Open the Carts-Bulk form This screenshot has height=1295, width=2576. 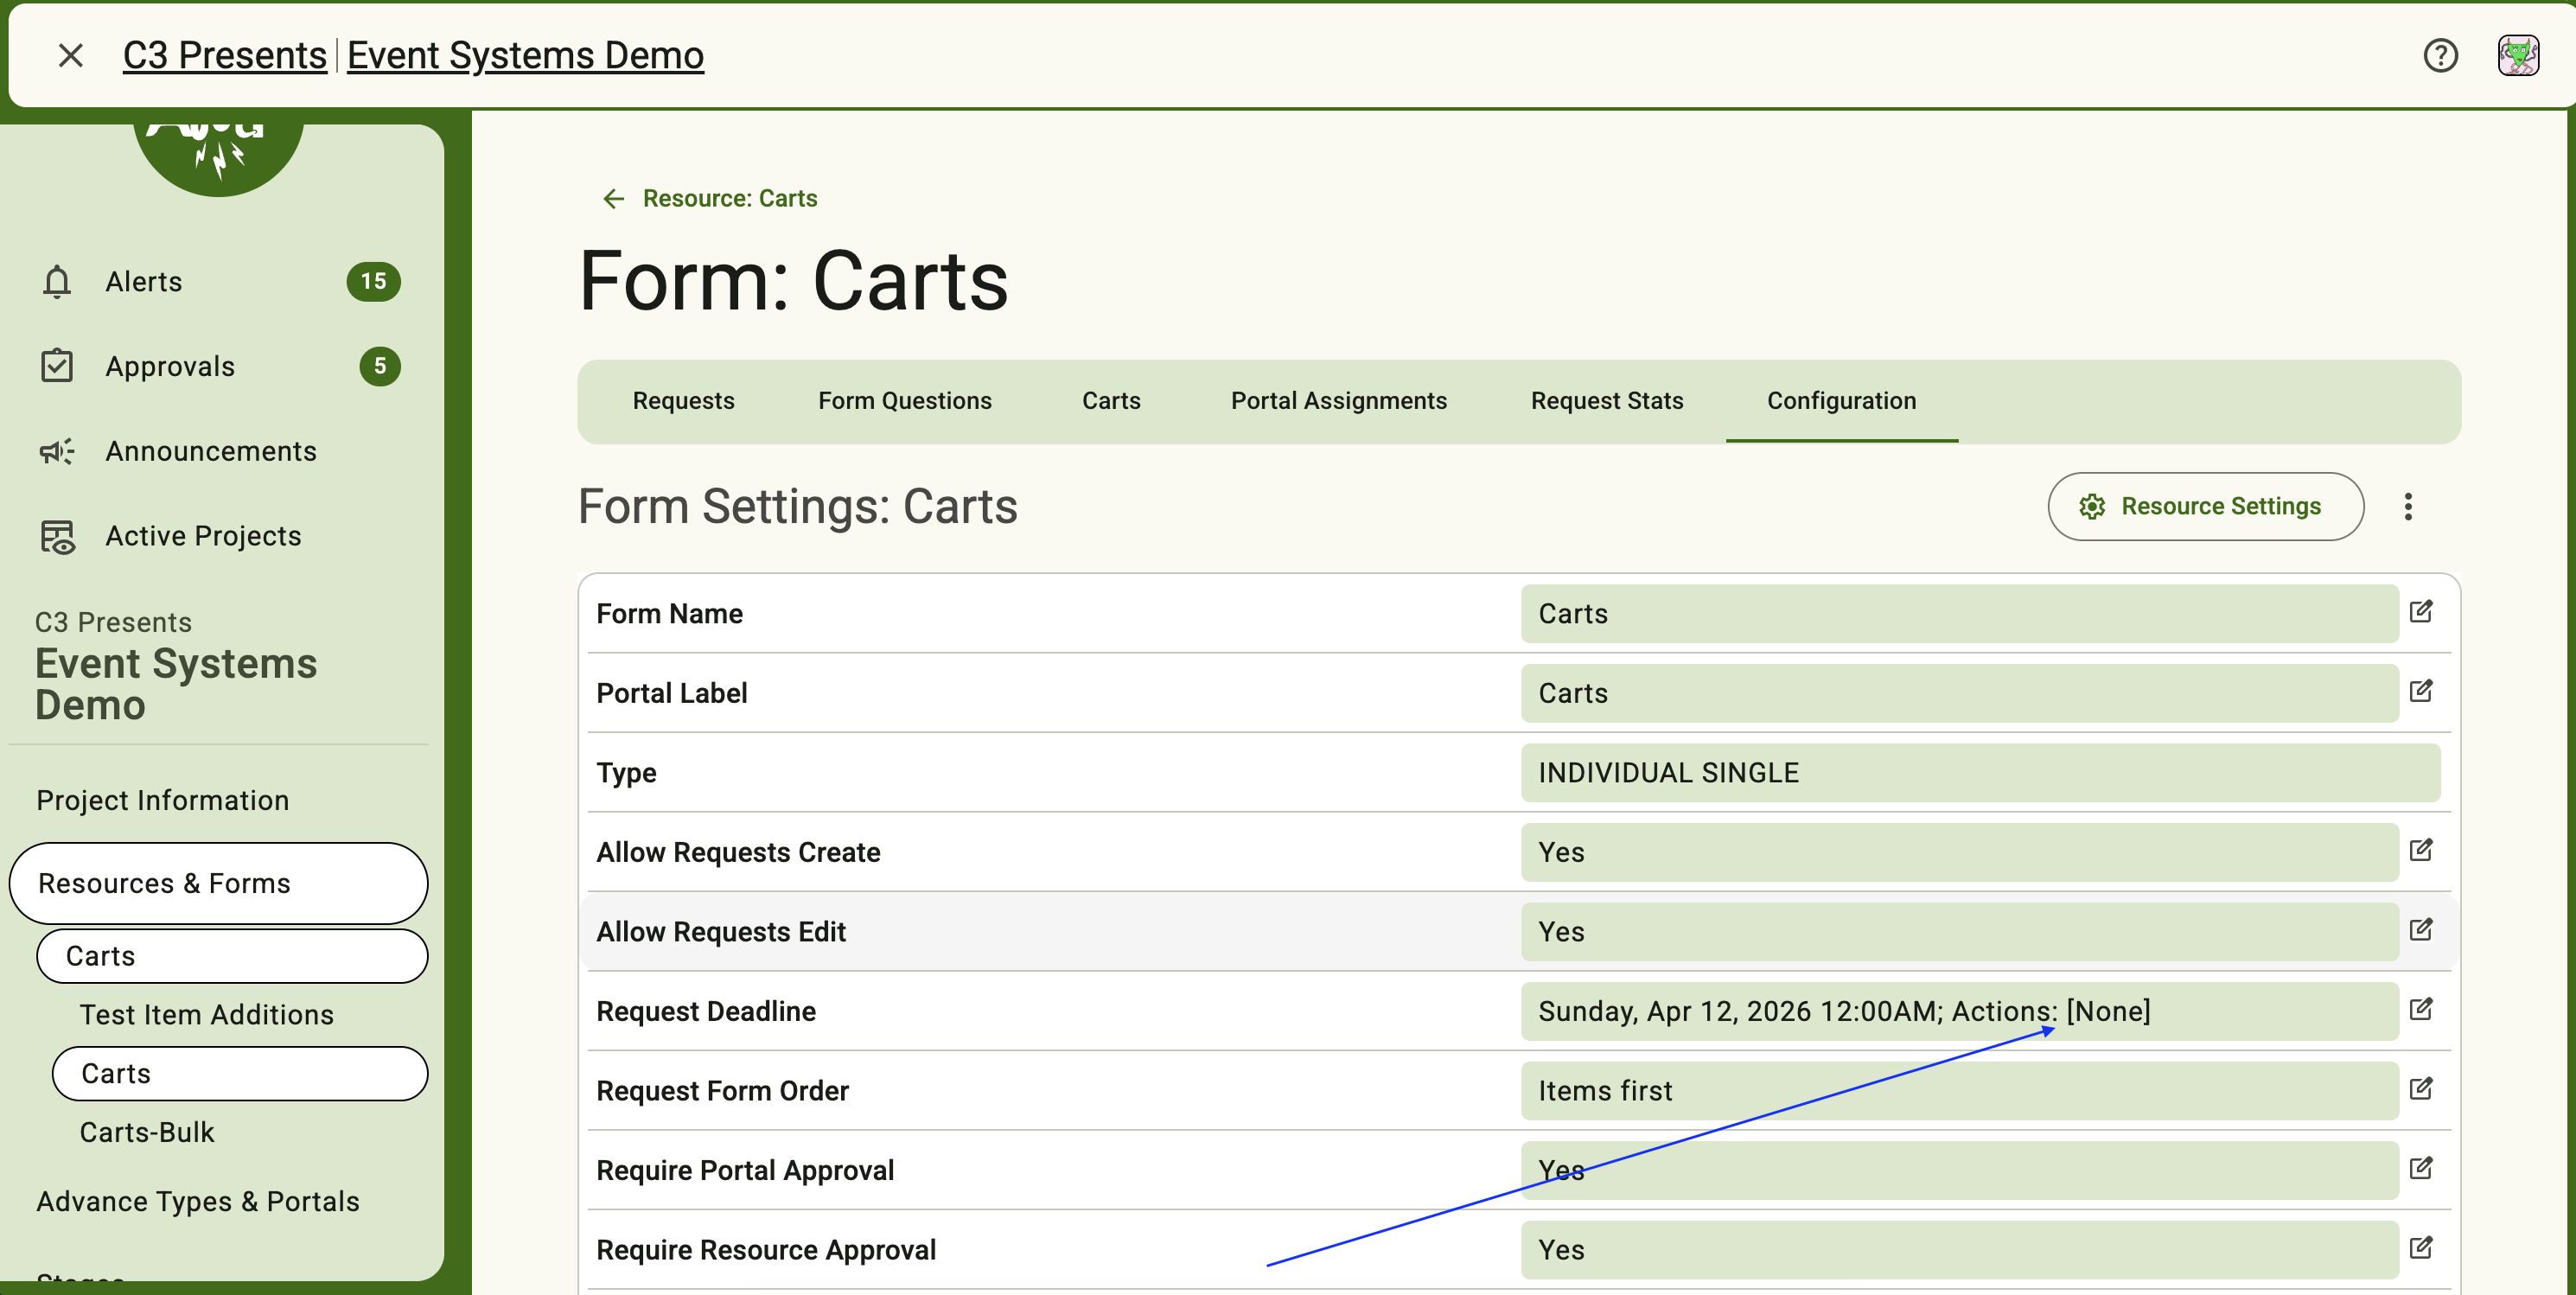pos(146,1132)
